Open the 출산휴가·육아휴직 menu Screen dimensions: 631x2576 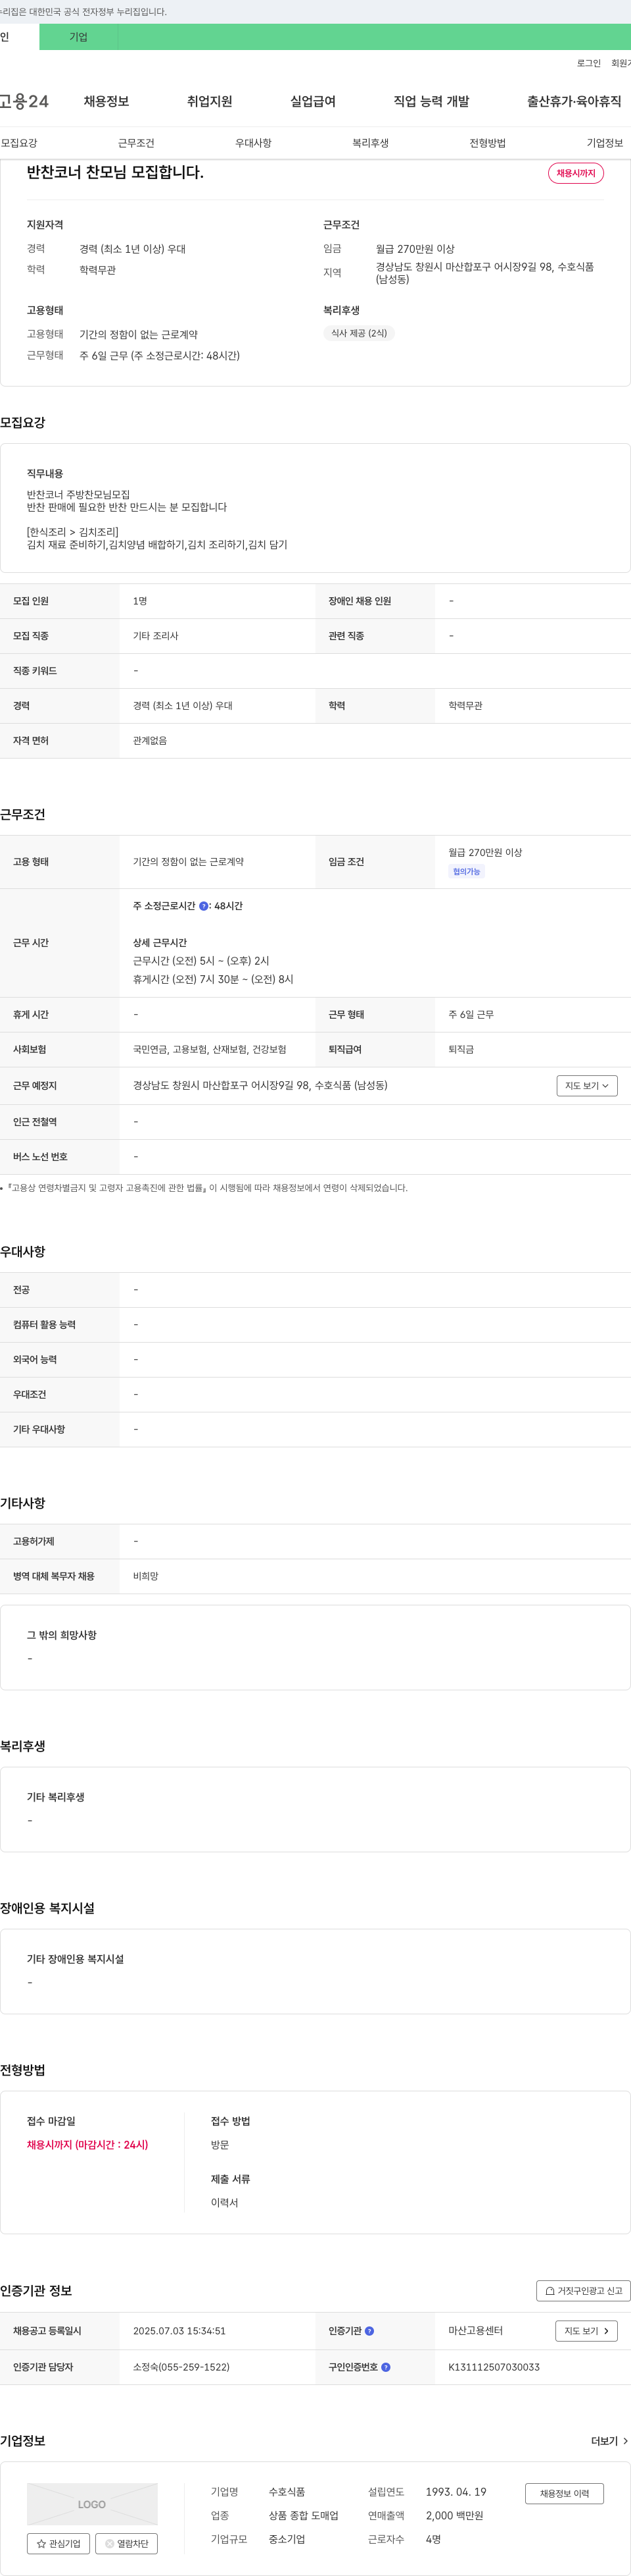pyautogui.click(x=574, y=101)
